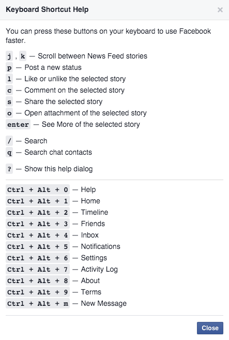
Task: Click the 'k' key badge
Action: click(23, 56)
